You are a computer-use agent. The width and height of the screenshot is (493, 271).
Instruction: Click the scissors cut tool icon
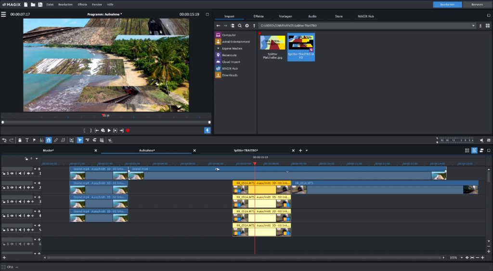coord(110,140)
